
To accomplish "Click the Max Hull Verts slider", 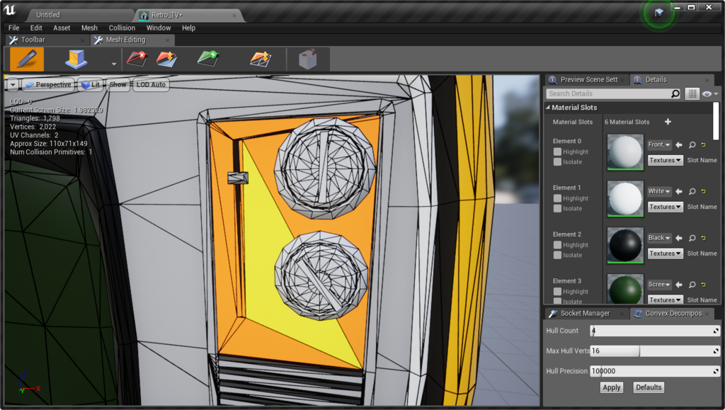I will point(654,351).
